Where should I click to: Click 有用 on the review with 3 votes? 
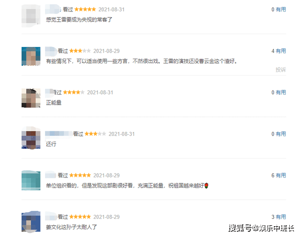coord(281,217)
